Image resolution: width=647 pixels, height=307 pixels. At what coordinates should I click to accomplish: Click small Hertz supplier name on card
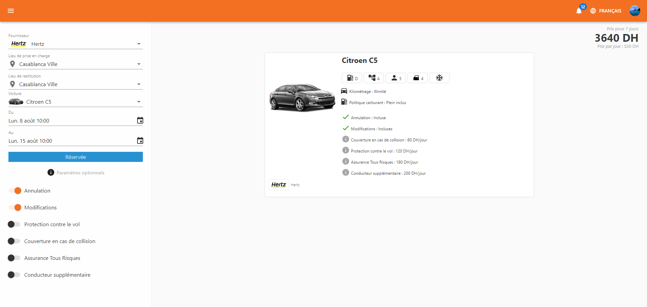pyautogui.click(x=295, y=185)
